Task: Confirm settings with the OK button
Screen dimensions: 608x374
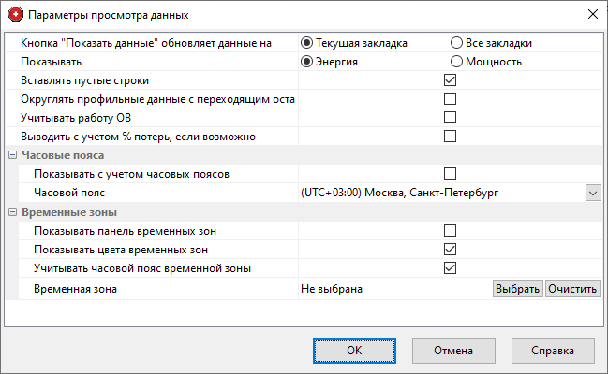Action: tap(353, 351)
